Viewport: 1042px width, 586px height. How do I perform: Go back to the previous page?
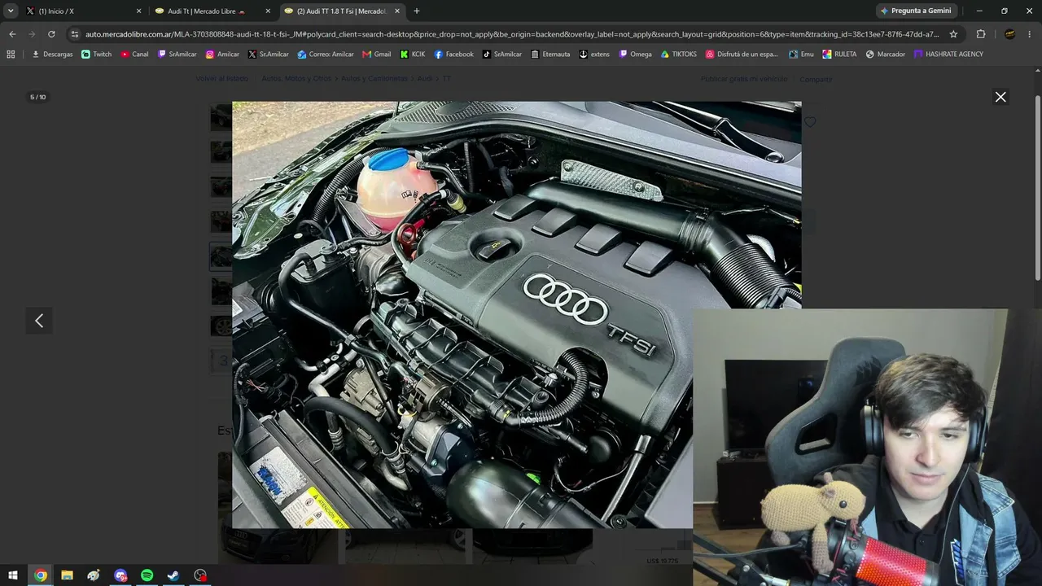pyautogui.click(x=12, y=34)
